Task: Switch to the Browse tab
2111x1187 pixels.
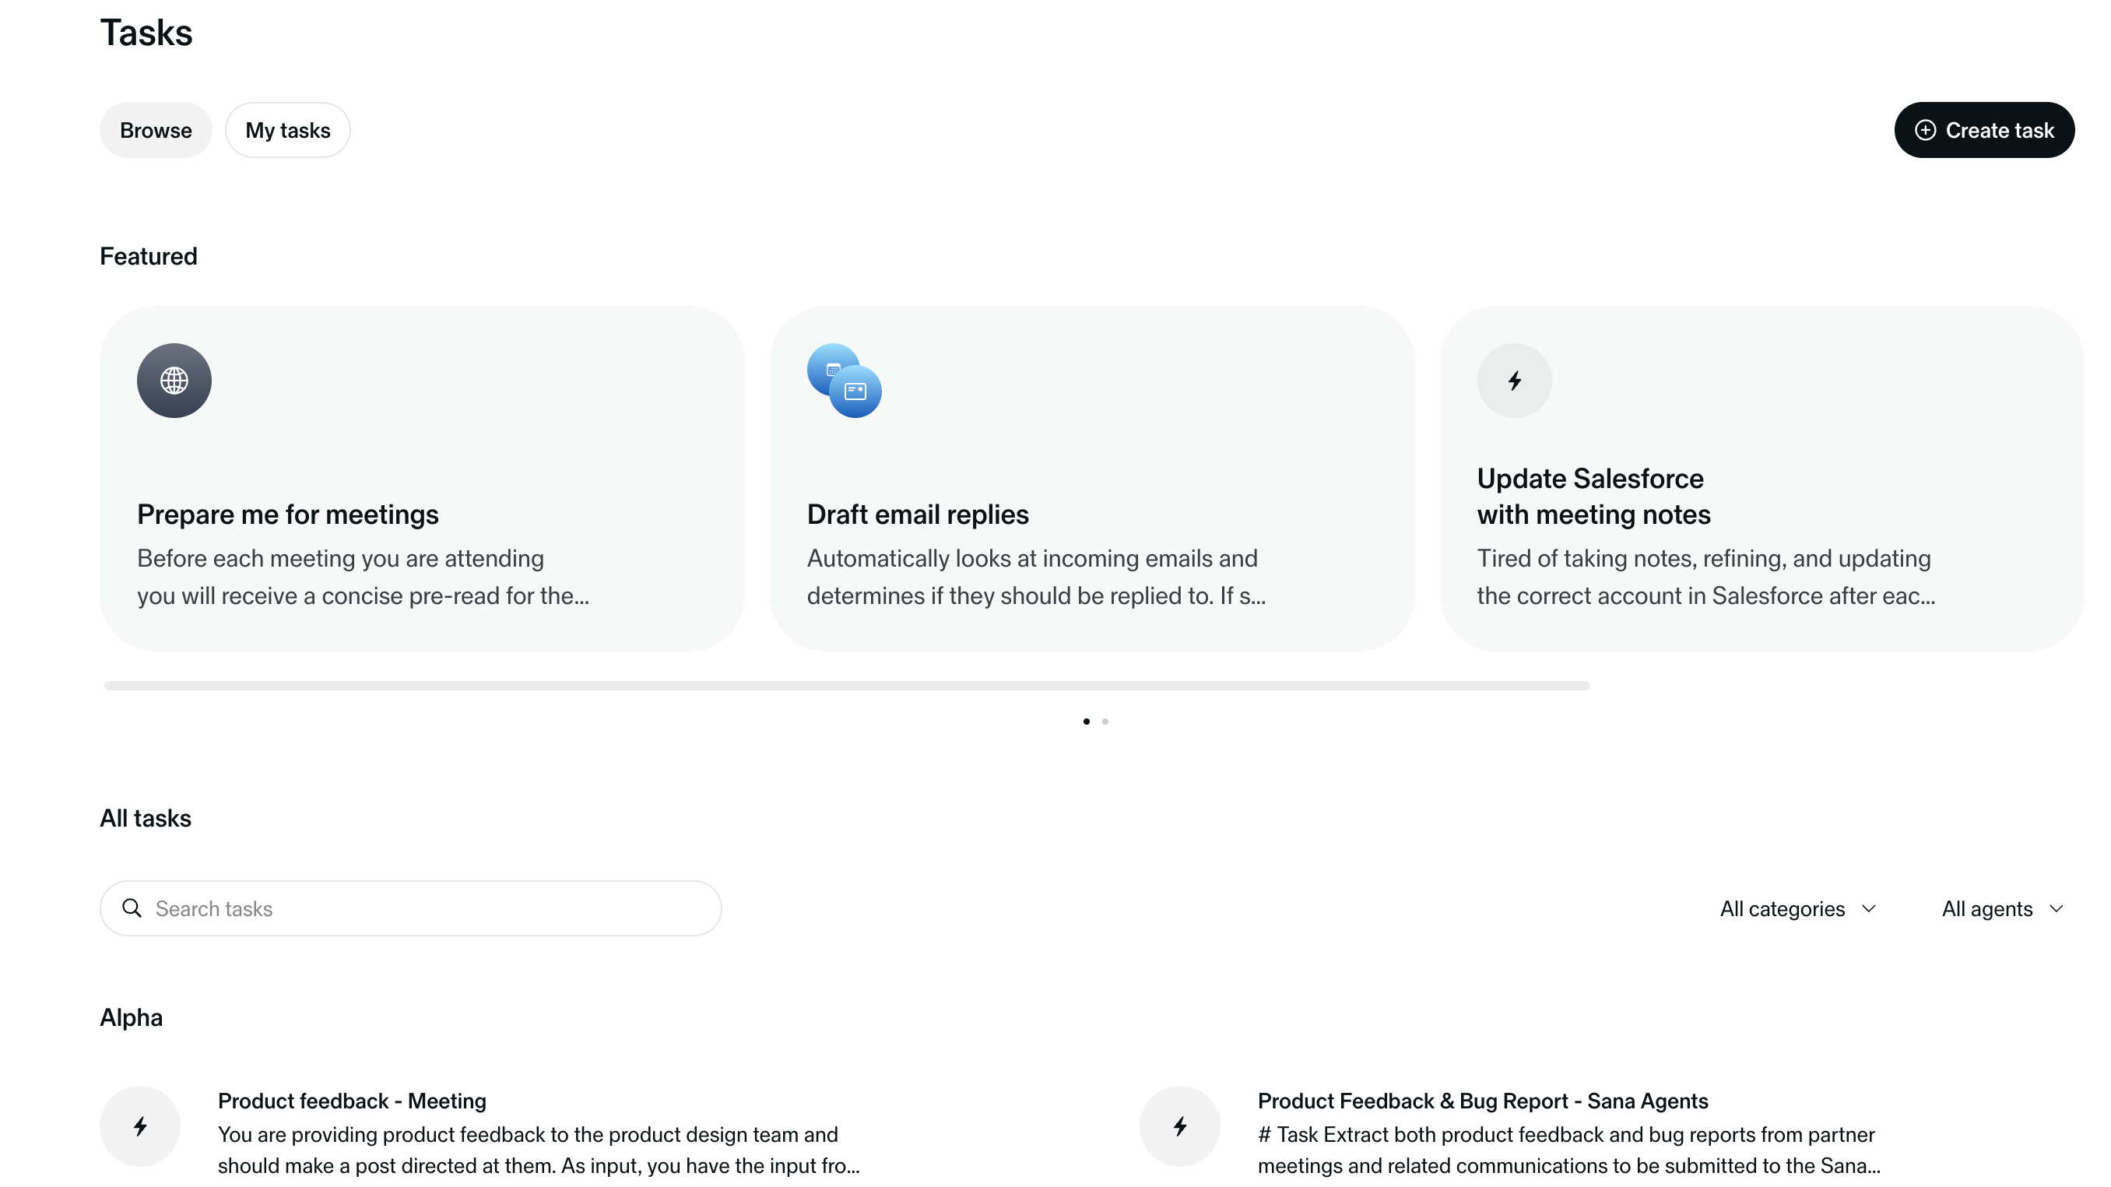Action: (156, 130)
